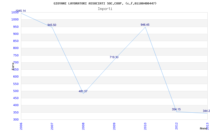Click the Euro y-axis title
This screenshot has width=210, height=131.
click(x=13, y=66)
